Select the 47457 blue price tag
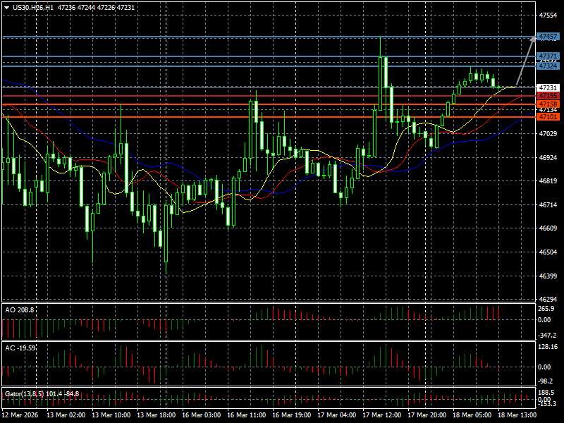Viewport: 564px width, 423px height. (x=548, y=36)
